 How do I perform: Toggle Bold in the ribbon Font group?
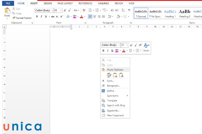coord(37,16)
